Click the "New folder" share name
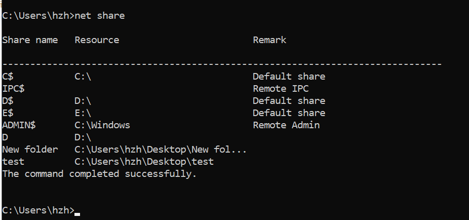 coord(30,150)
